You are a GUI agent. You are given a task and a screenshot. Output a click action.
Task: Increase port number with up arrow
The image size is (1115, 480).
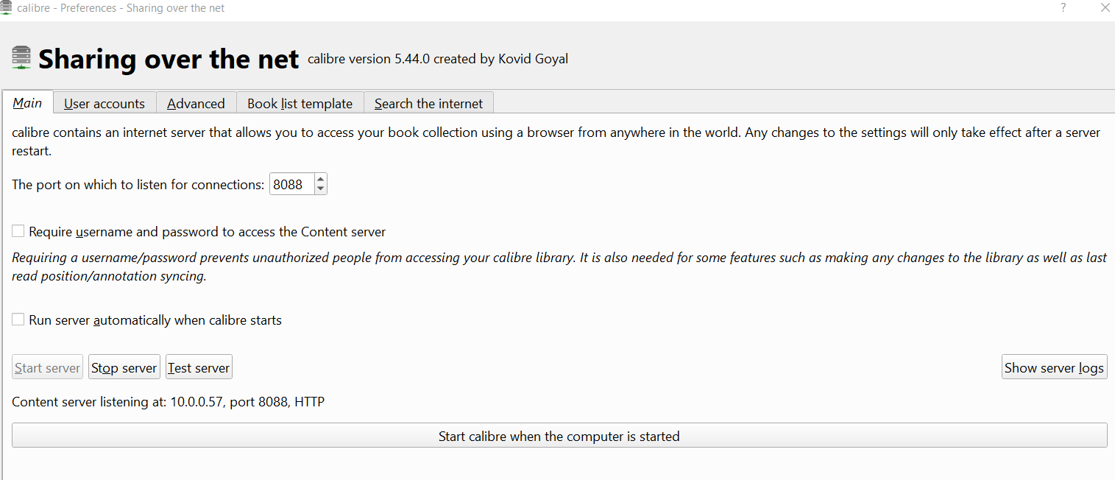(x=320, y=179)
